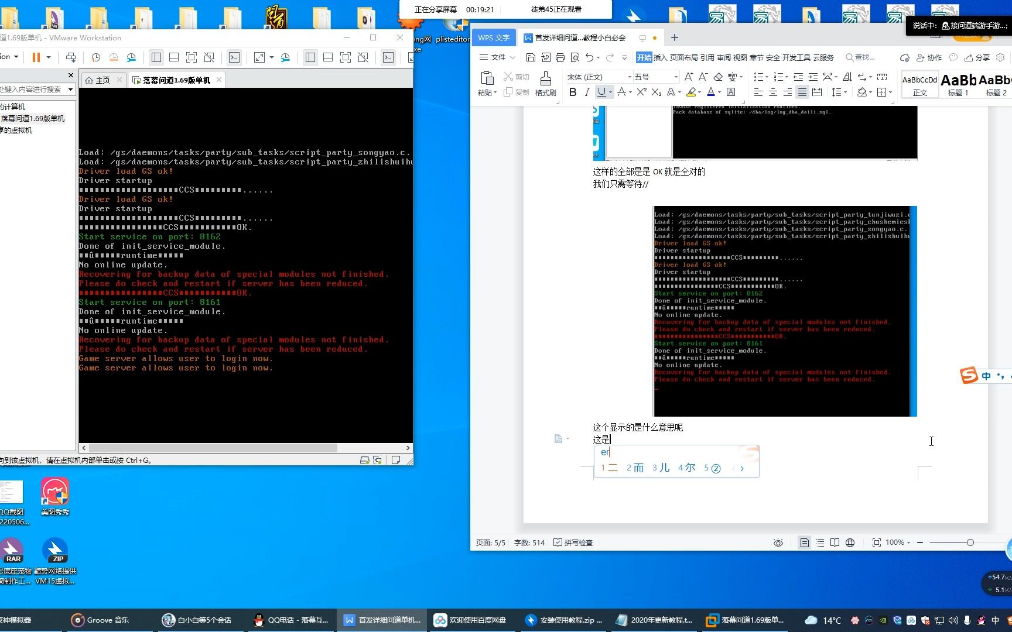Open the 宋体 (正文) font name dropdown
The image size is (1012, 632).
pos(630,77)
